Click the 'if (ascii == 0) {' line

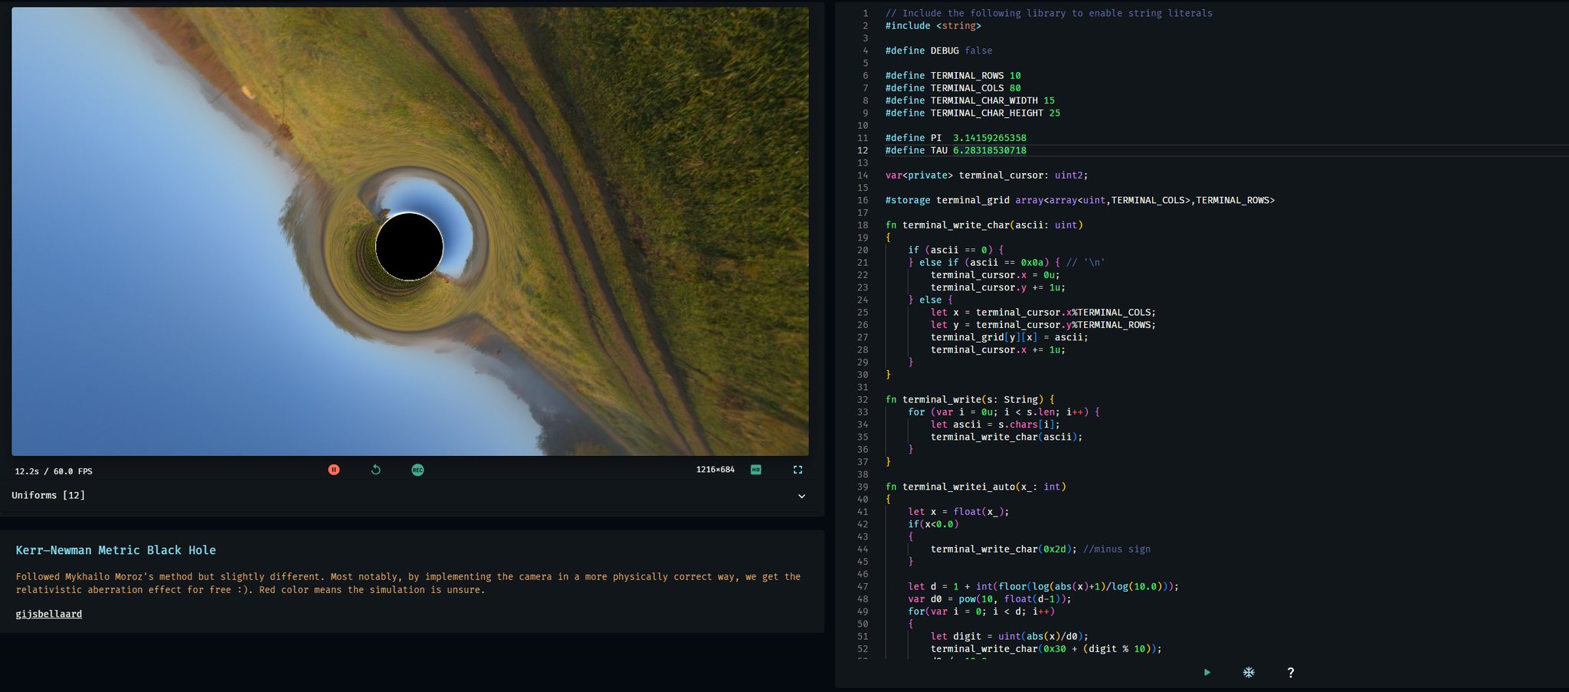[955, 250]
